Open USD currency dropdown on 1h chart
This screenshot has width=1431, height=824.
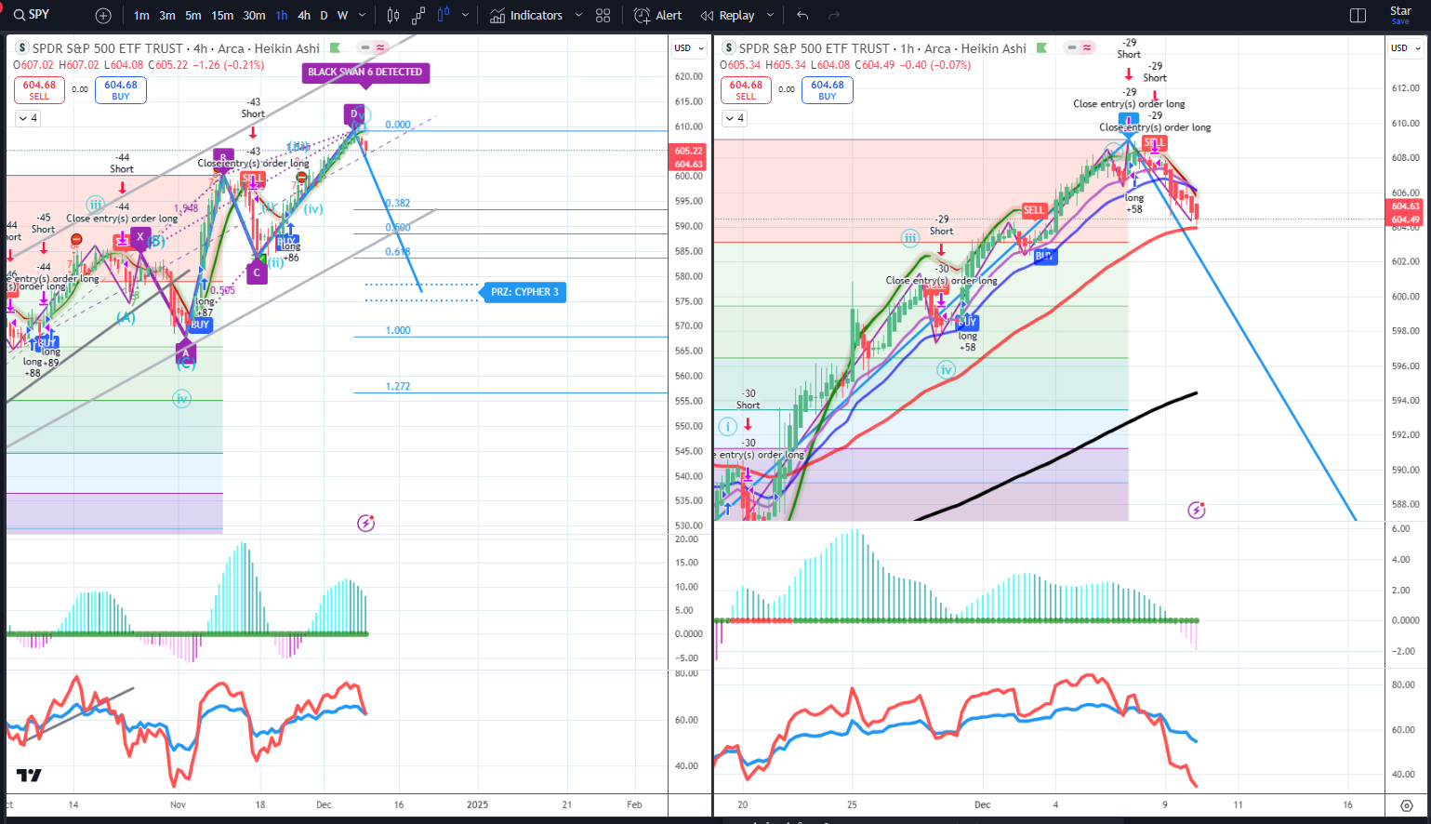(1406, 48)
